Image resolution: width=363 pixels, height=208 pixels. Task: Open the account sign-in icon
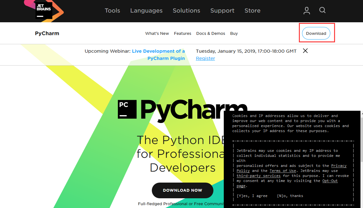(x=306, y=10)
